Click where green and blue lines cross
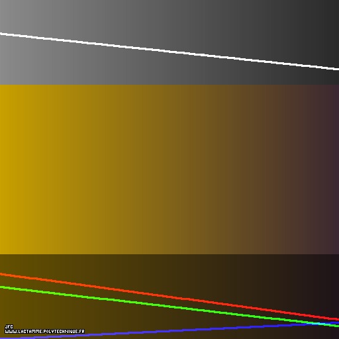The image size is (339, 339). (316, 324)
